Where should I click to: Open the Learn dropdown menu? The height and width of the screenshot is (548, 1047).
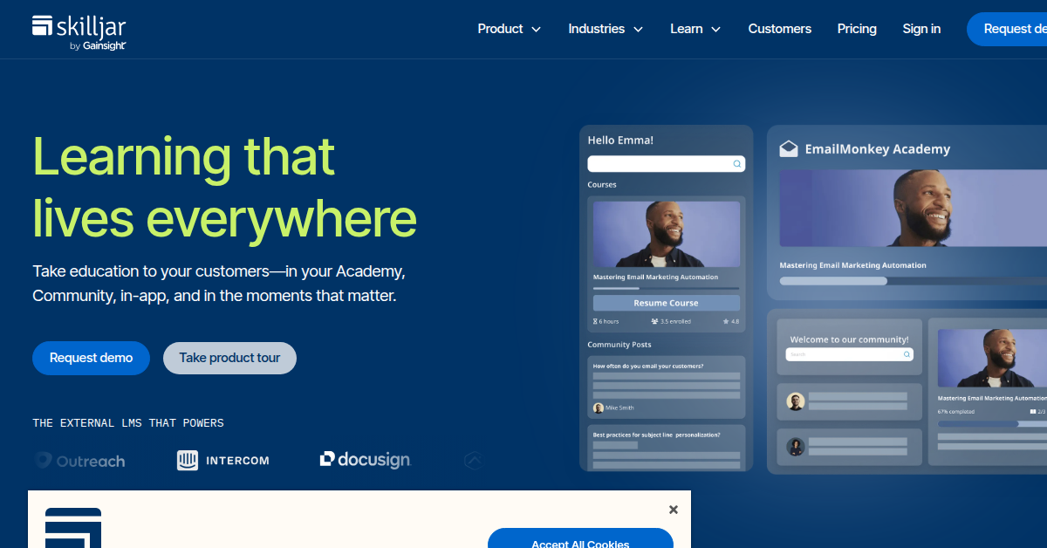coord(695,29)
